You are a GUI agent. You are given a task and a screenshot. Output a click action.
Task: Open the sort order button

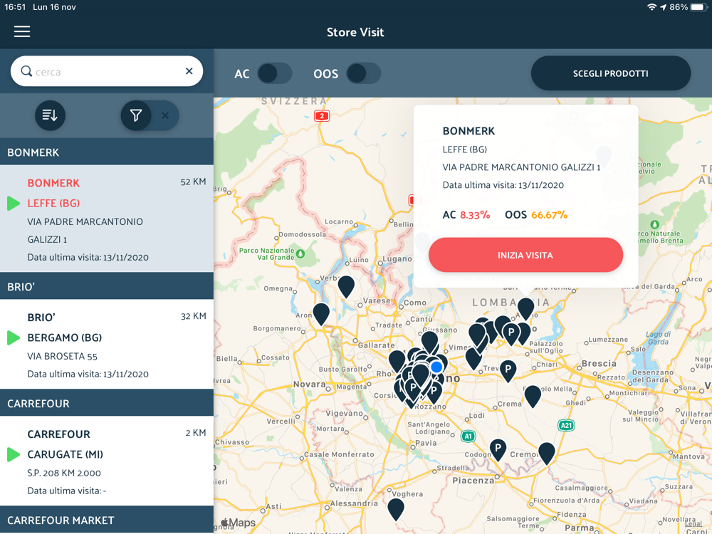50,115
